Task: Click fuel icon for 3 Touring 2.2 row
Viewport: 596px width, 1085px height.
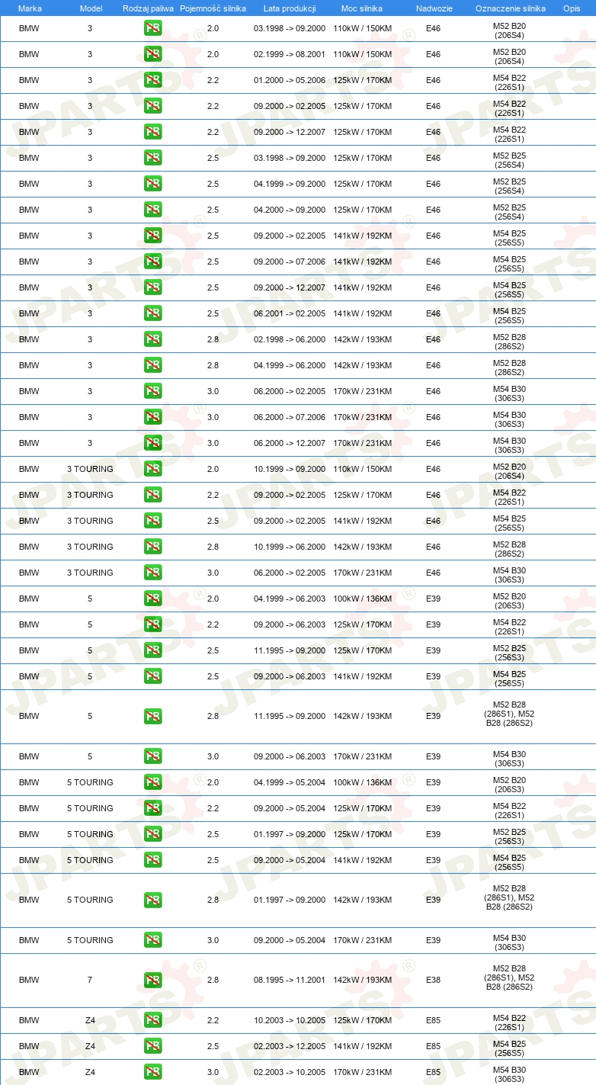Action: [152, 495]
